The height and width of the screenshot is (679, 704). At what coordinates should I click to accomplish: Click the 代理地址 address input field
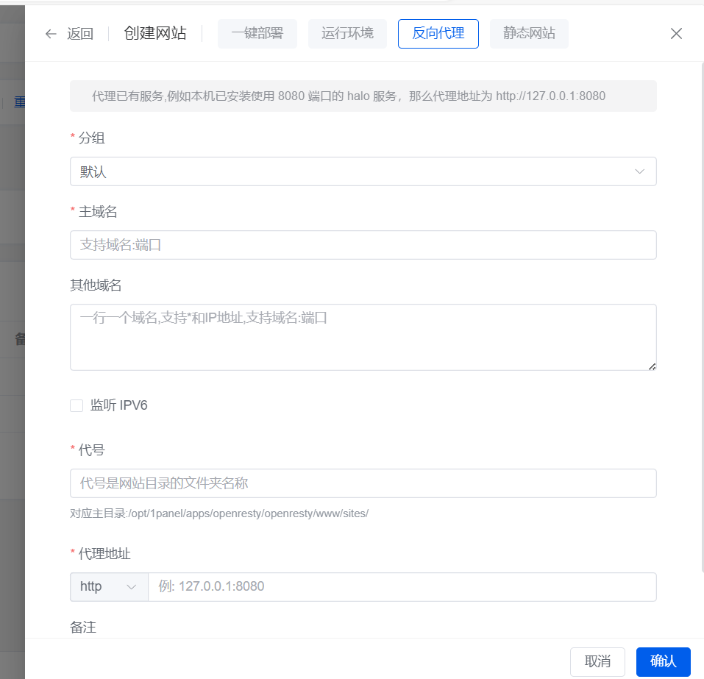click(402, 586)
